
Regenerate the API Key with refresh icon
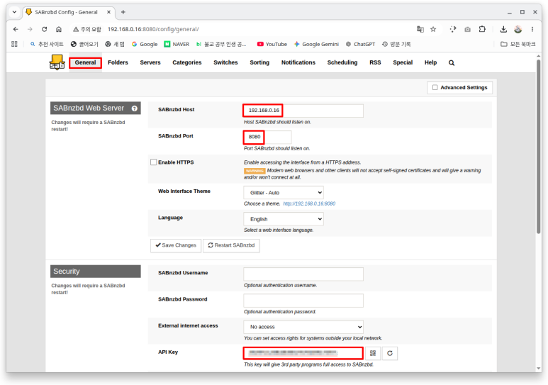click(390, 353)
